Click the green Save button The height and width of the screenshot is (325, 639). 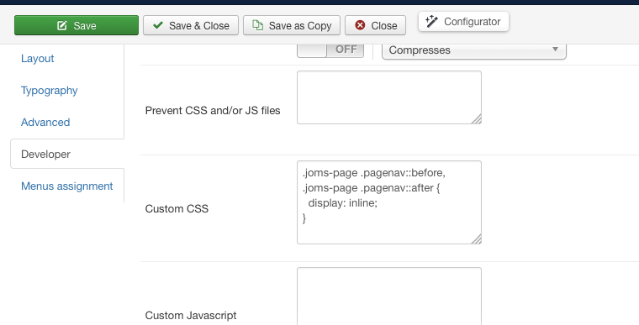77,25
